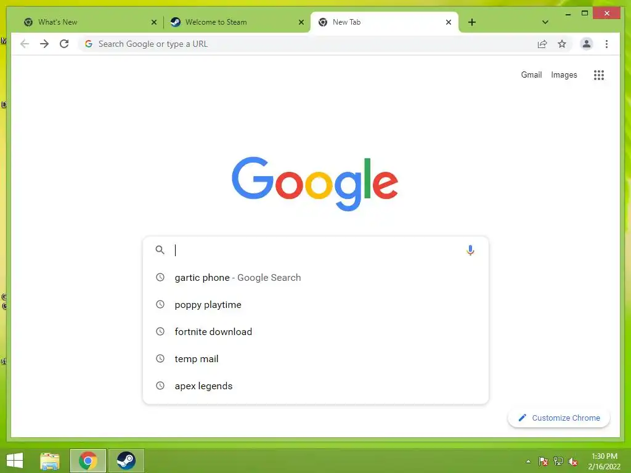Pick the apex legends suggestion
Screen dimensions: 631x473
click(315, 386)
